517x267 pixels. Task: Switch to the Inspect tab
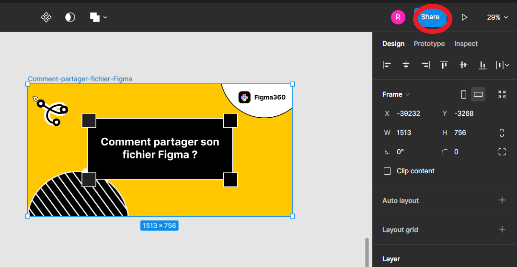coord(466,44)
